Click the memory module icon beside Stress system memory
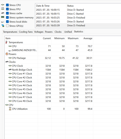 3,17
